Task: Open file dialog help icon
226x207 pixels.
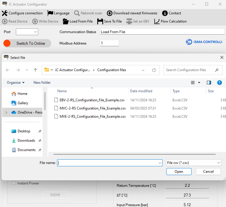Action: point(219,83)
